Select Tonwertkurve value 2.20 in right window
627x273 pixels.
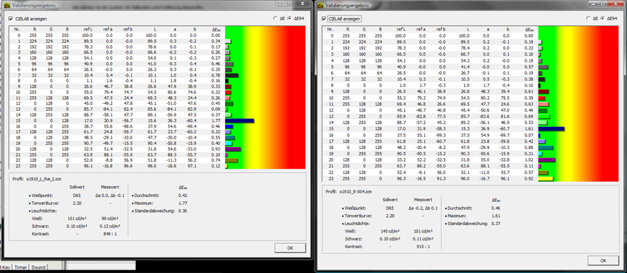(390, 216)
